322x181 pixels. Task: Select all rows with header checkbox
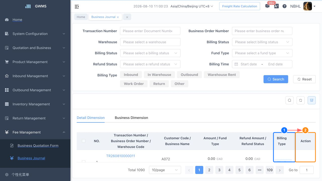(84, 141)
